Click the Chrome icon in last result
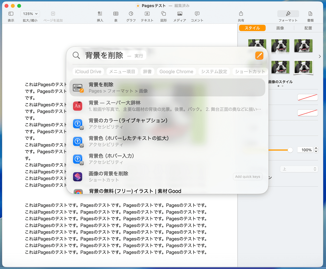The height and width of the screenshot is (269, 326). (x=78, y=192)
